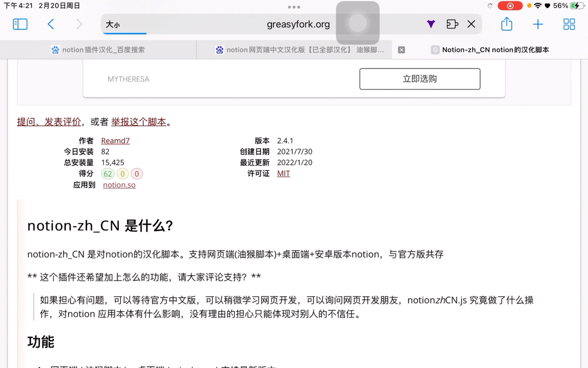Screen dimensions: 588x368
Task: Switch to notion 插件汉化_百度搜索 tab
Action: pos(98,50)
